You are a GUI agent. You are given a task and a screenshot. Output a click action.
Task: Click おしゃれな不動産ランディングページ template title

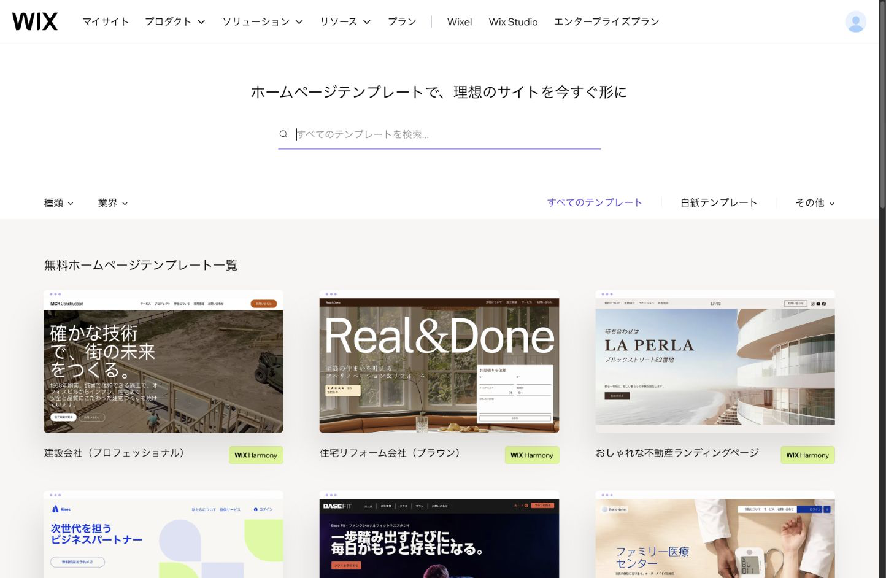click(677, 453)
